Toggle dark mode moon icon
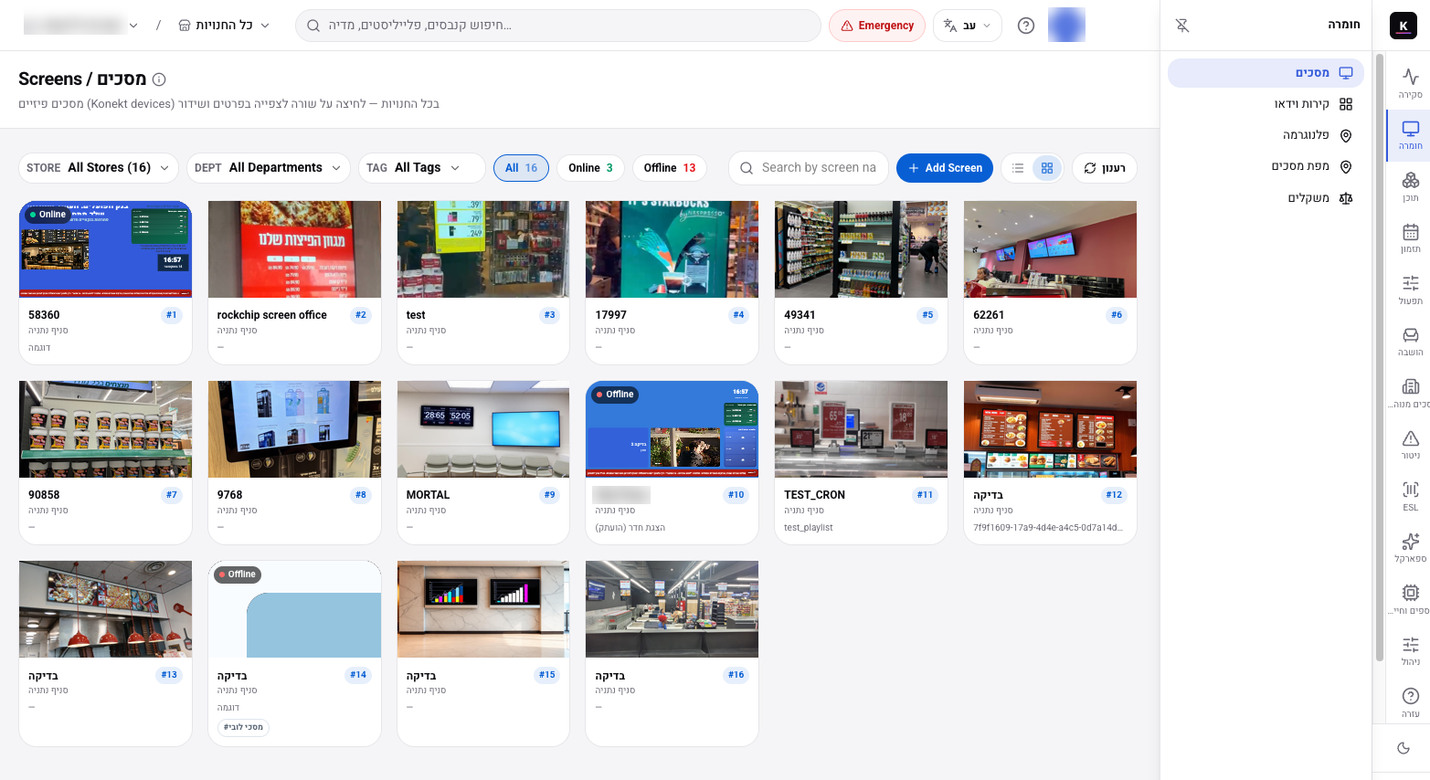 coord(1404,748)
